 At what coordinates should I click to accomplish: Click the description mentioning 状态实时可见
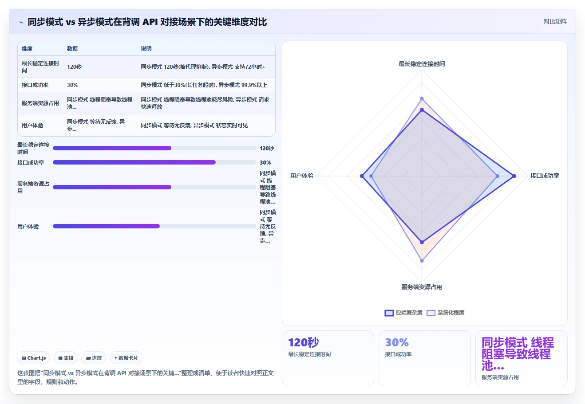point(194,126)
